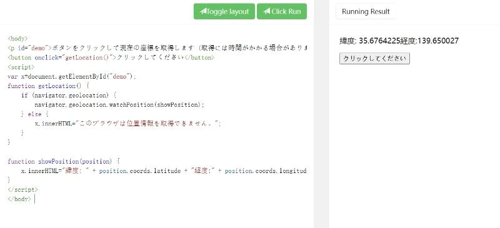Image resolution: width=500 pixels, height=228 pixels.
Task: Click the function showPosition(position) line
Action: (64, 161)
